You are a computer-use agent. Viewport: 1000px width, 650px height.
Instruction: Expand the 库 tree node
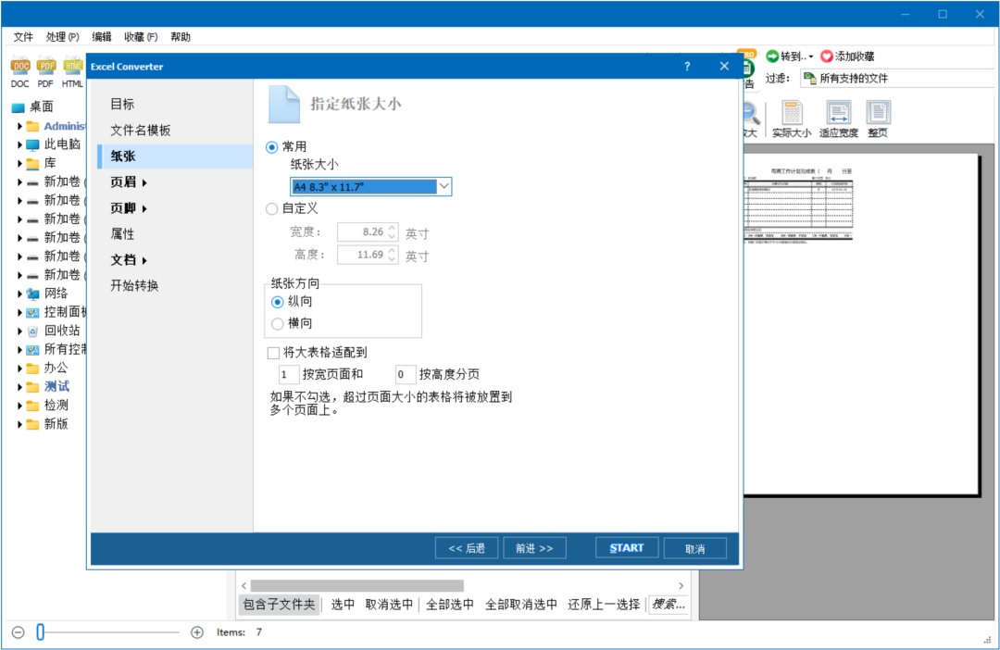(x=19, y=163)
